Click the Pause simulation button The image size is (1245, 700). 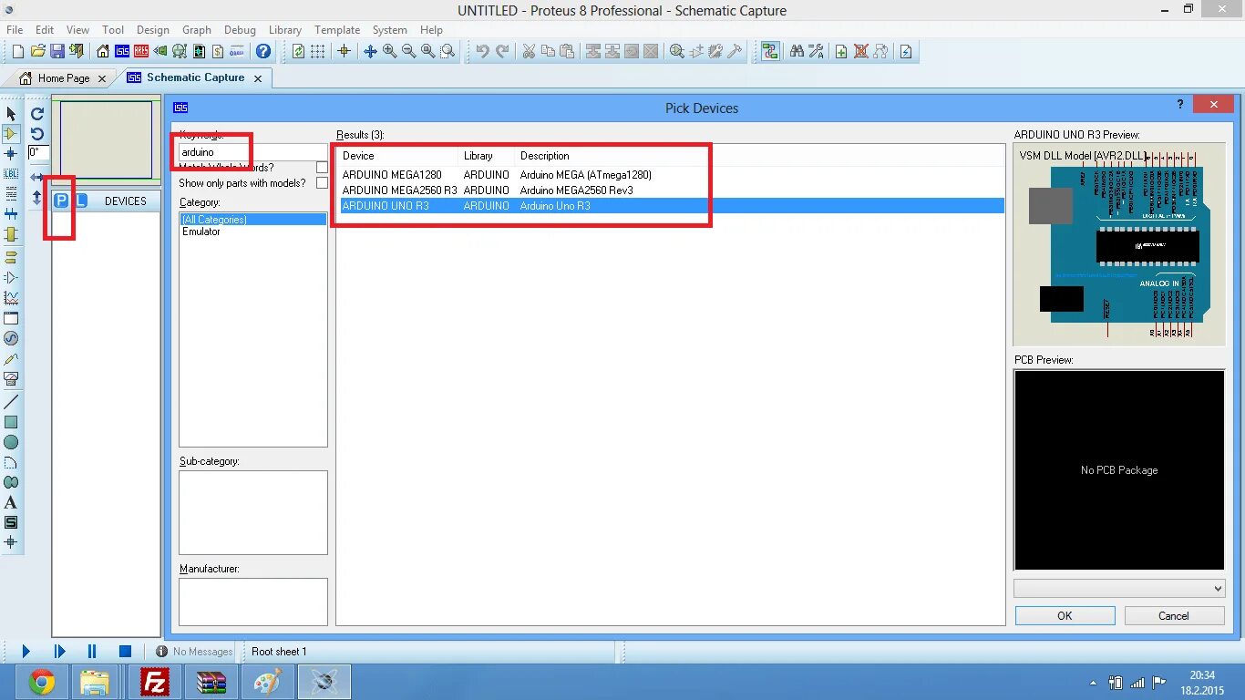[x=92, y=651]
